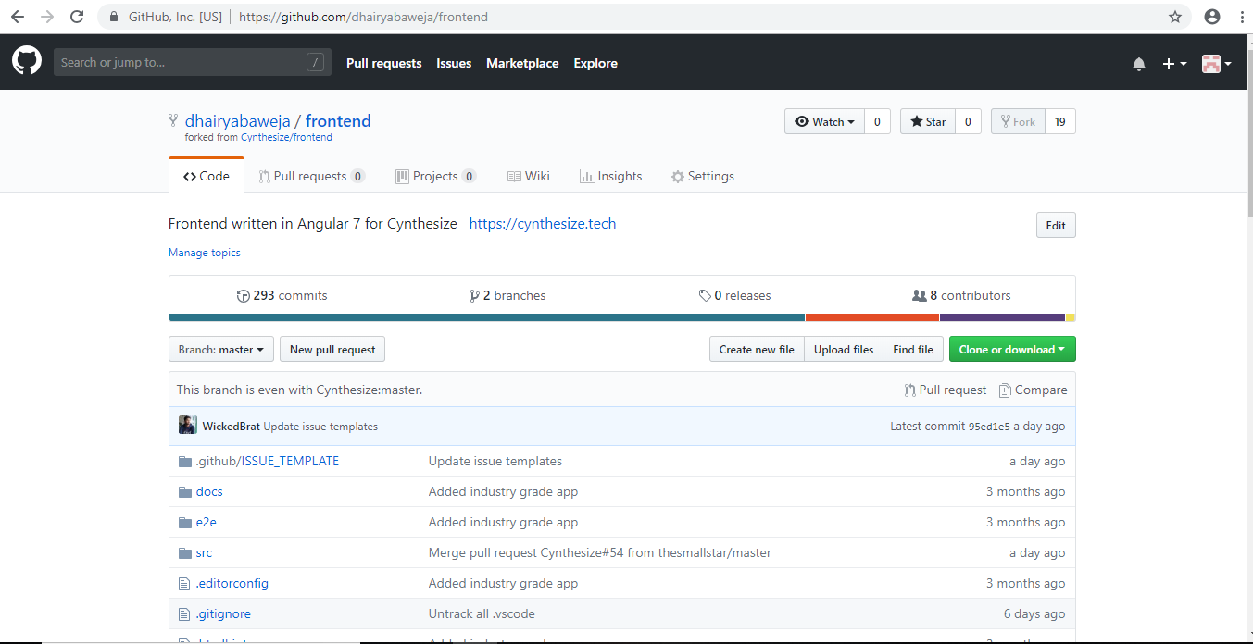The image size is (1253, 644).
Task: Click the commits history icon
Action: click(x=244, y=296)
